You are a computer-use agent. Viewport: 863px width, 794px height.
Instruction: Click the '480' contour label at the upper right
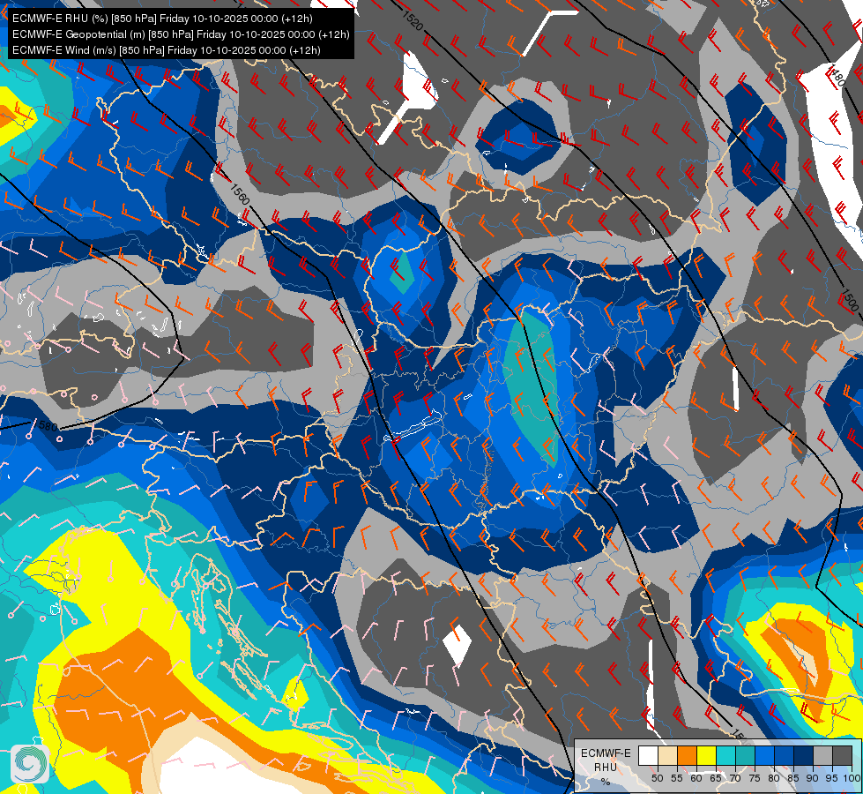pos(837,76)
